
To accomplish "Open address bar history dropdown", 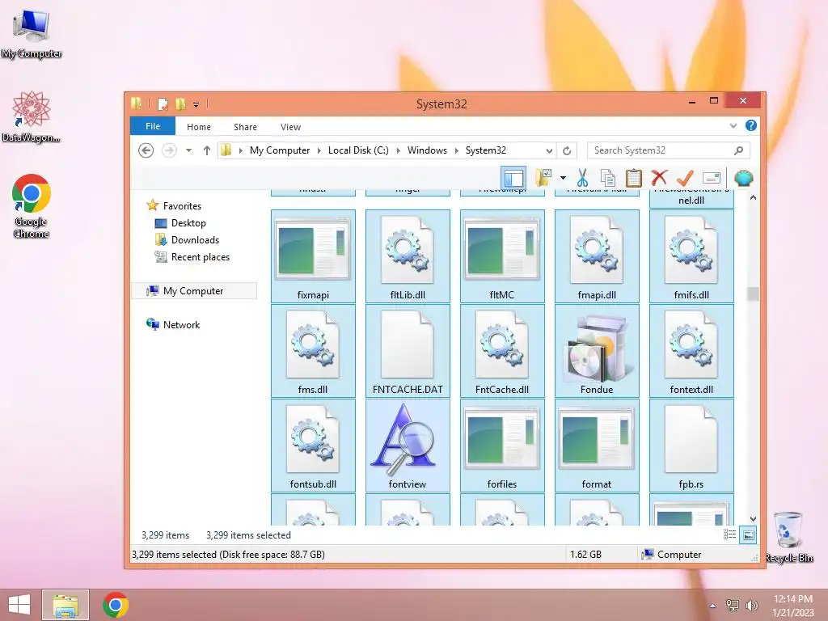I will (549, 150).
